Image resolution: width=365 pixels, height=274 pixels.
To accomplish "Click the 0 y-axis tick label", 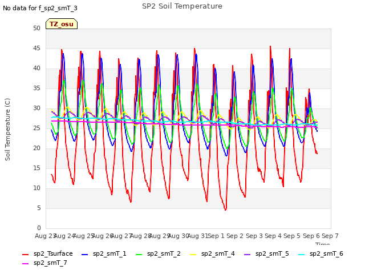I will click(x=39, y=228).
